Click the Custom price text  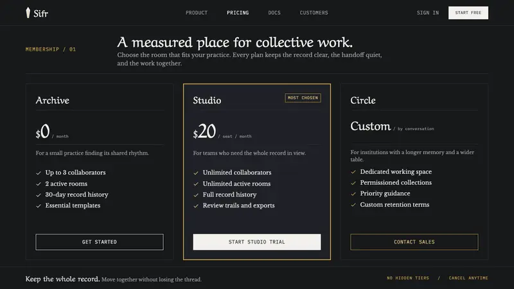371,126
